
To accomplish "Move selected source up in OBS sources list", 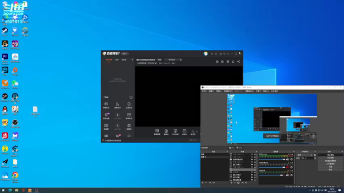I will pos(243,183).
